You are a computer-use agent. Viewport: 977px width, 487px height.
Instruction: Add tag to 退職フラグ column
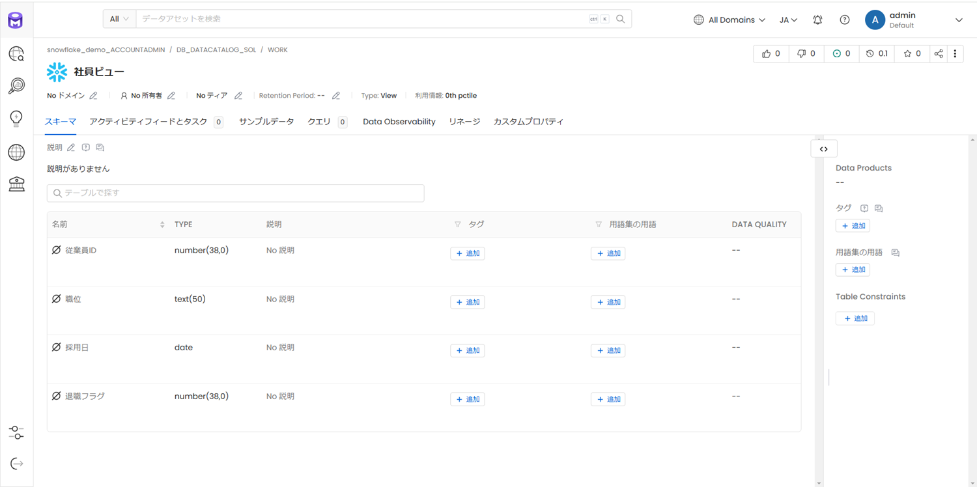[x=468, y=399]
